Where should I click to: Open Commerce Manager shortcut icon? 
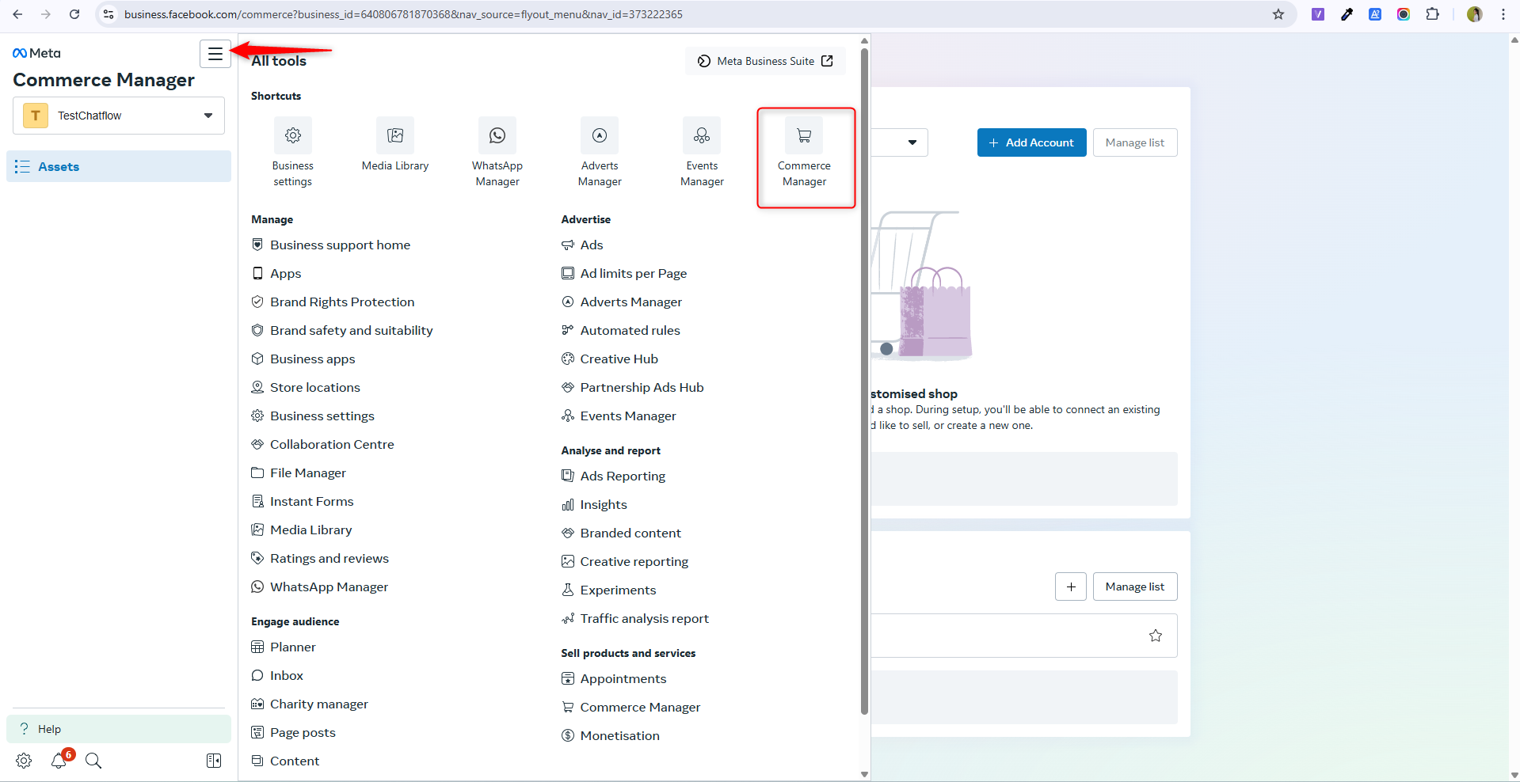(x=804, y=135)
